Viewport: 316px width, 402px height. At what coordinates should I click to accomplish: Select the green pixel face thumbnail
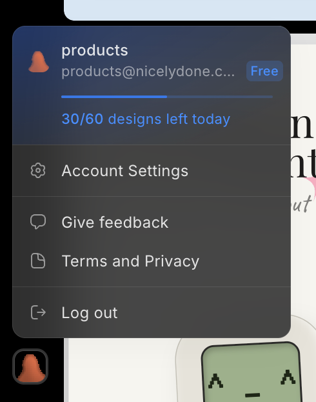point(252,372)
